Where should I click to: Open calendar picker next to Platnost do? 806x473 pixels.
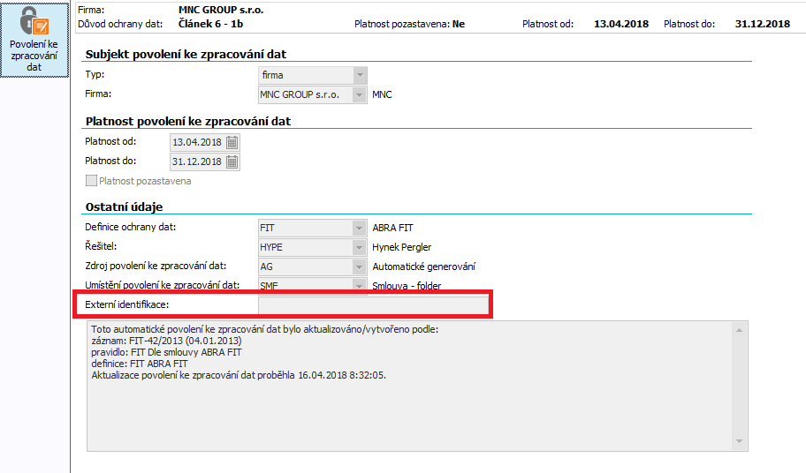click(x=232, y=161)
